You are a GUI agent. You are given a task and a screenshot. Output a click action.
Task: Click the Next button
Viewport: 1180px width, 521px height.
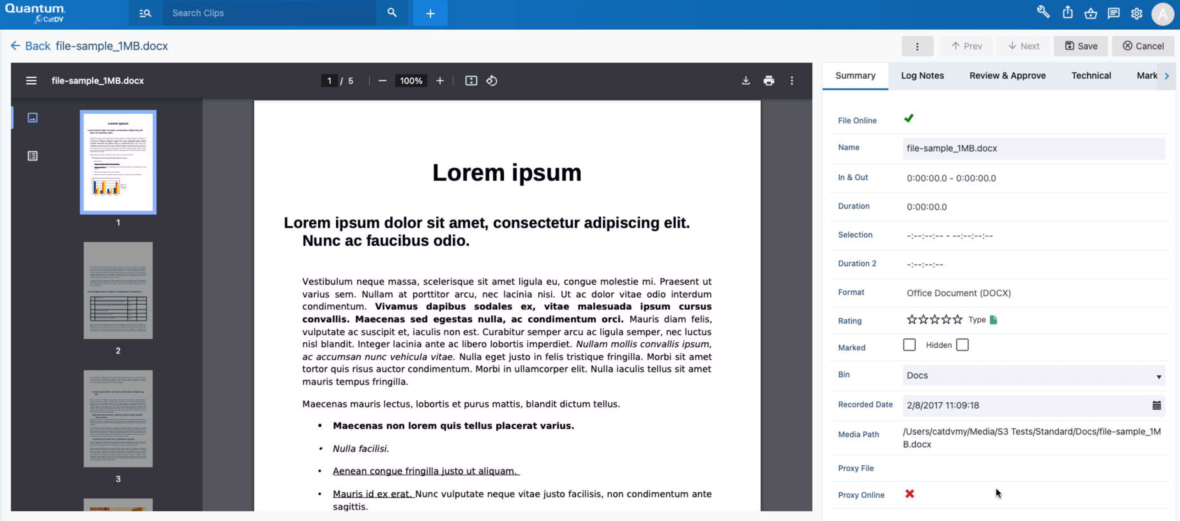click(x=1023, y=46)
